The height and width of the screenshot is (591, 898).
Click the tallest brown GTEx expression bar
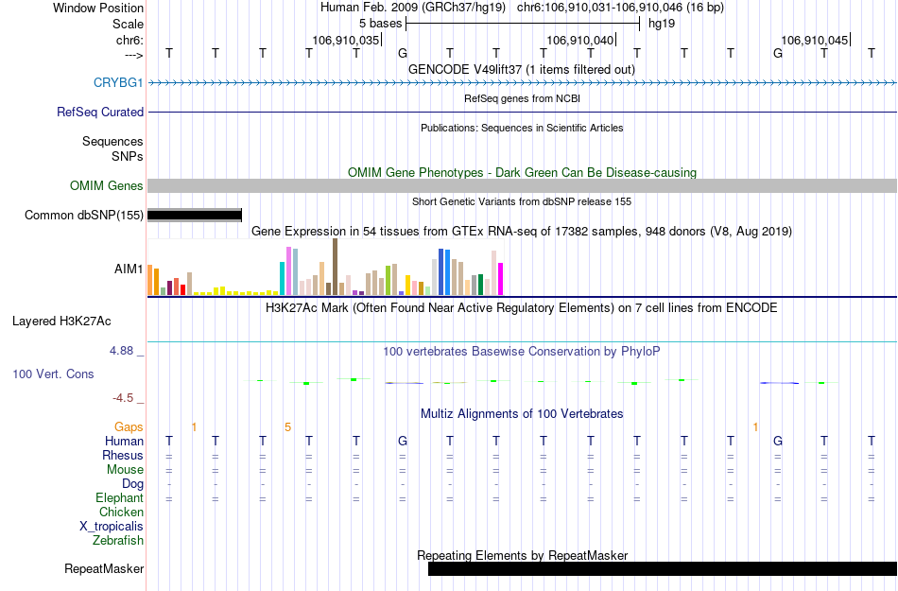pos(335,267)
